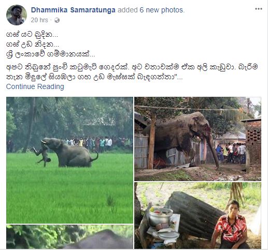Click the 'added 6 new photos' text
This screenshot has height=250, width=268.
(x=151, y=10)
